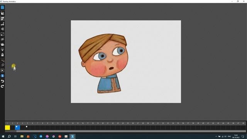Switch the ENG input language
Image resolution: width=247 pixels, height=139 pixels.
229,136
